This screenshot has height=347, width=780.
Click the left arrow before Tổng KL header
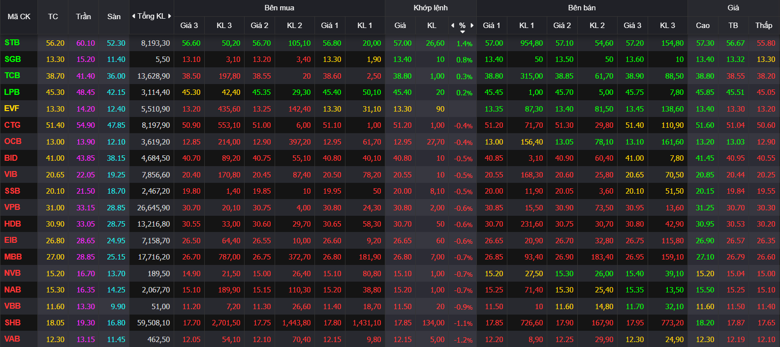[133, 16]
